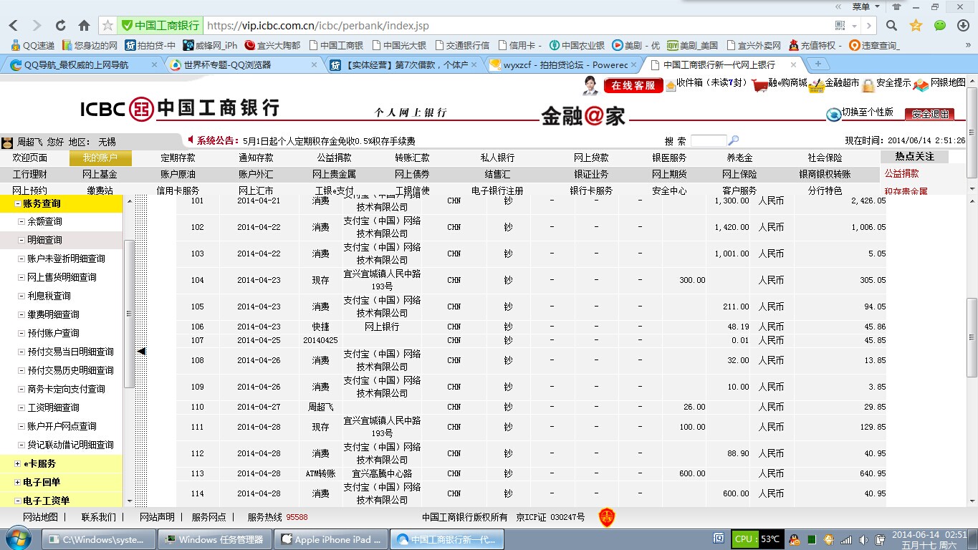Click the search magnifier icon beside 搜索 box
This screenshot has width=978, height=550.
[x=733, y=141]
